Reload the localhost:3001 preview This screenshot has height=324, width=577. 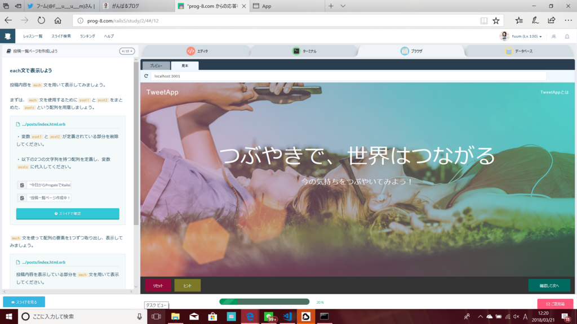pyautogui.click(x=146, y=76)
